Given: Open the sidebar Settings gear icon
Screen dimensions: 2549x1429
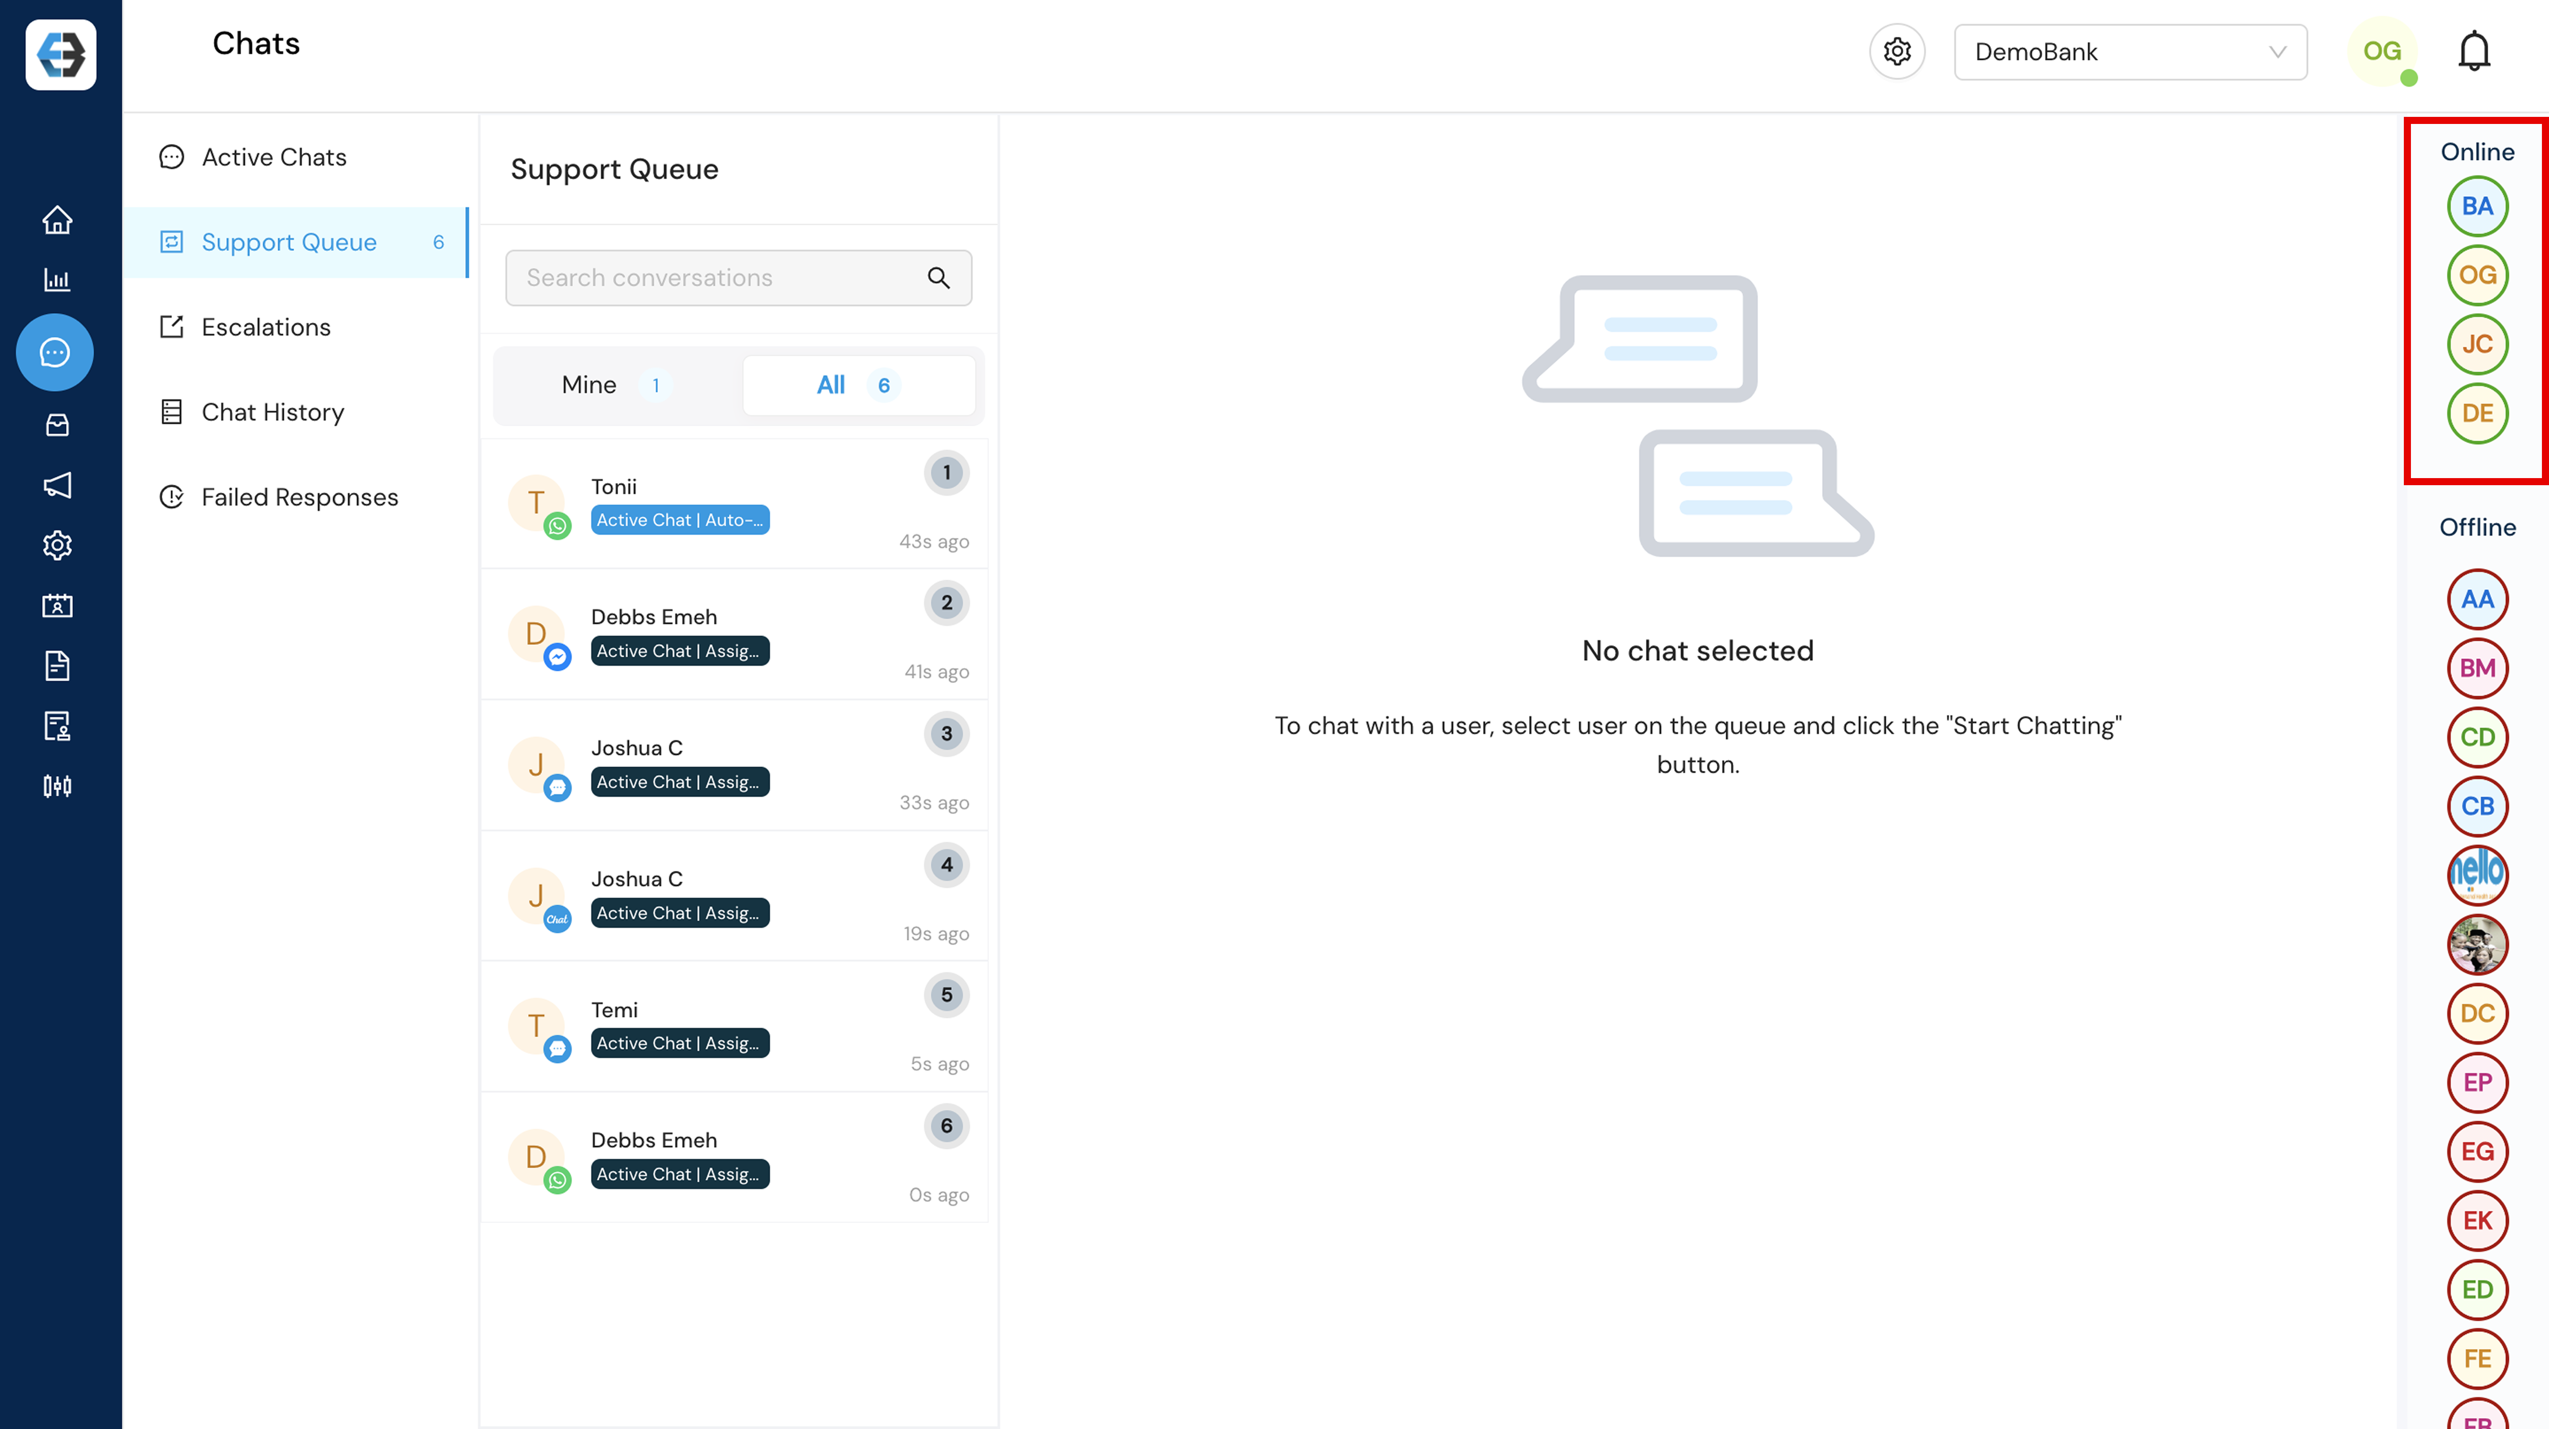Looking at the screenshot, I should pyautogui.click(x=58, y=545).
